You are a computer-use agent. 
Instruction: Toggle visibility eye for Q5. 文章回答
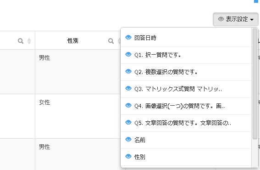point(128,123)
